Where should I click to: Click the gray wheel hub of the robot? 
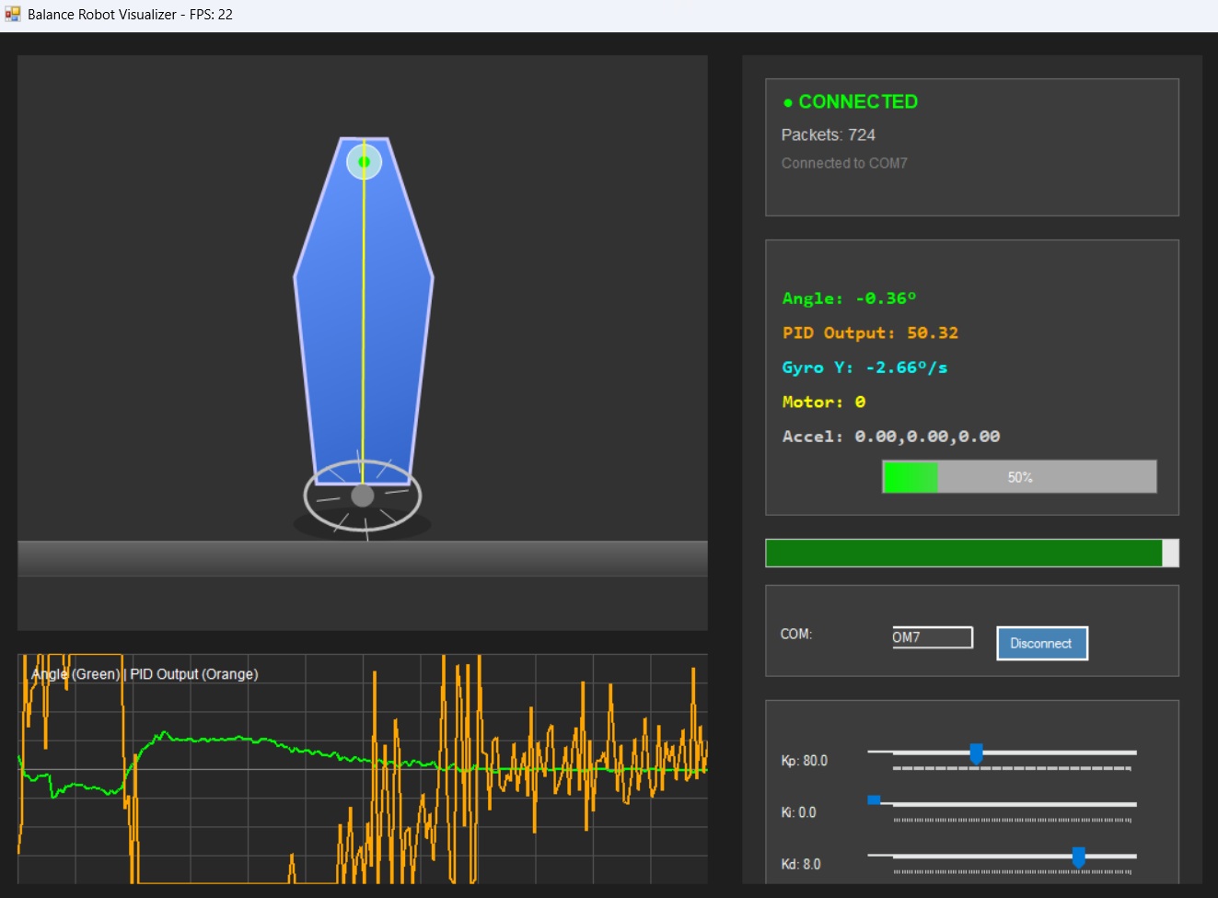(x=363, y=496)
